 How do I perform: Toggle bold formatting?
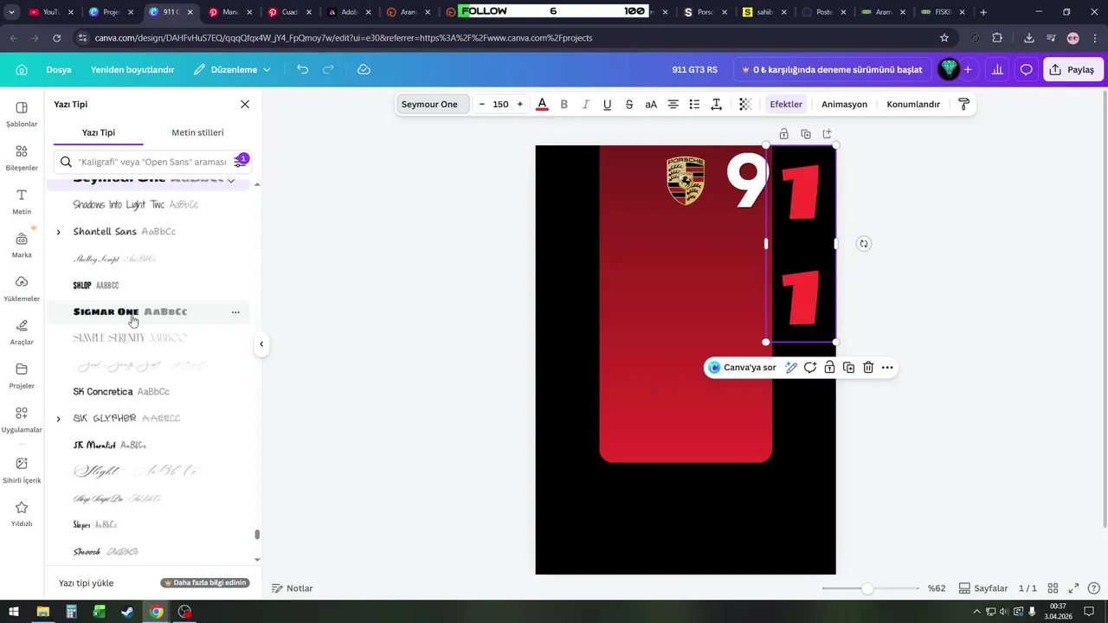[x=564, y=104]
